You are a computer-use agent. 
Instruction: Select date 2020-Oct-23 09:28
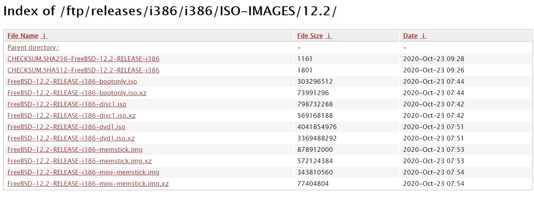434,59
